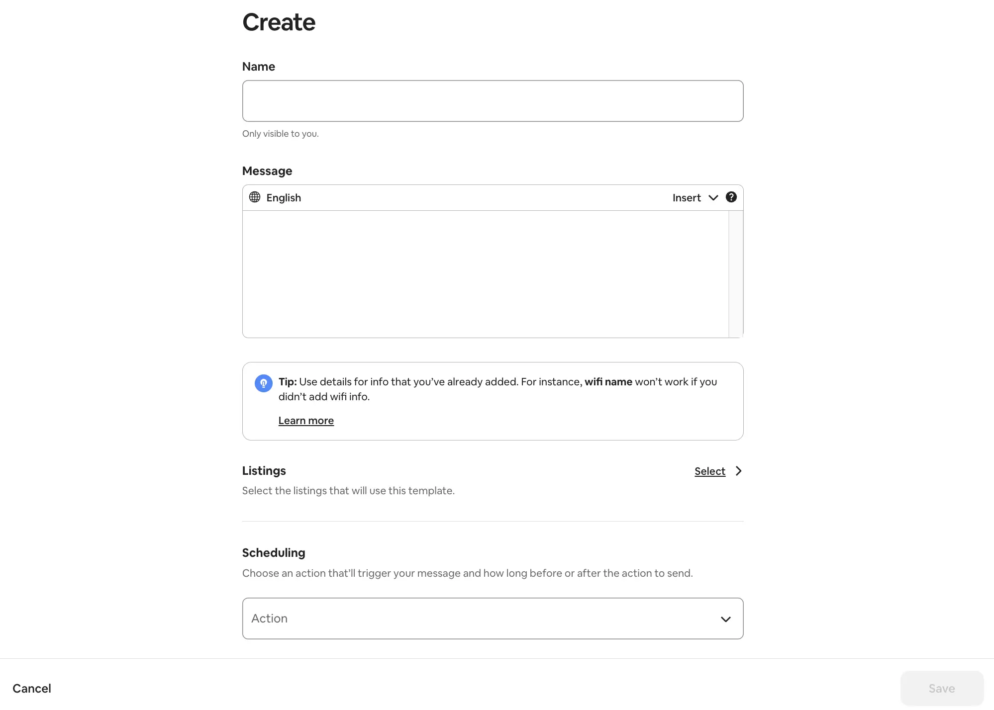Click the Listings section heading
This screenshot has height=710, width=994.
coord(264,471)
